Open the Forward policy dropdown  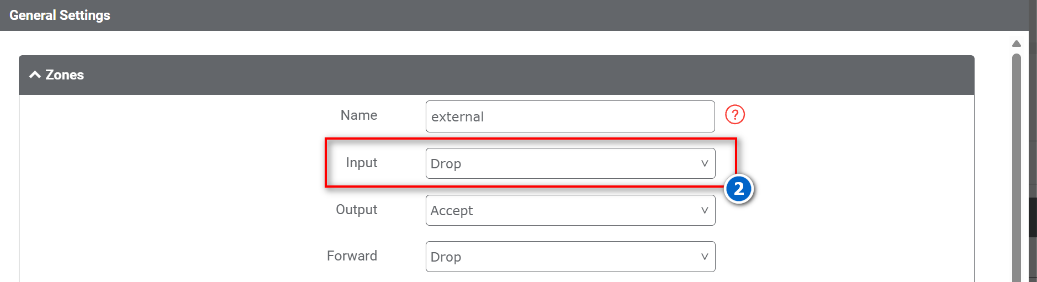tap(570, 257)
